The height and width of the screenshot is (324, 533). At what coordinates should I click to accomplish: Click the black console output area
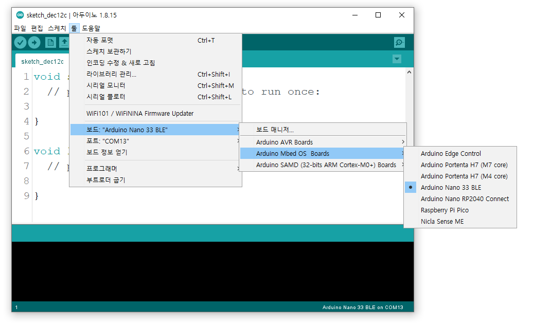(212, 272)
